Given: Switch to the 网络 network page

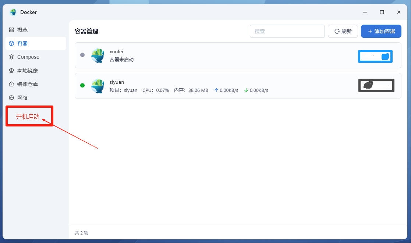Looking at the screenshot, I should (x=35, y=98).
